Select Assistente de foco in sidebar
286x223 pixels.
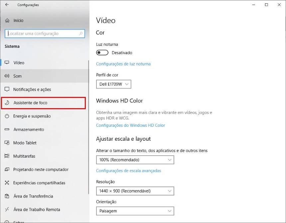(44, 103)
